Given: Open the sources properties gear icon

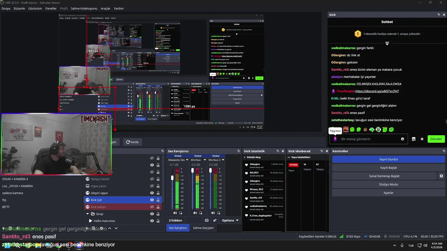Looking at the screenshot, I should (102, 228).
